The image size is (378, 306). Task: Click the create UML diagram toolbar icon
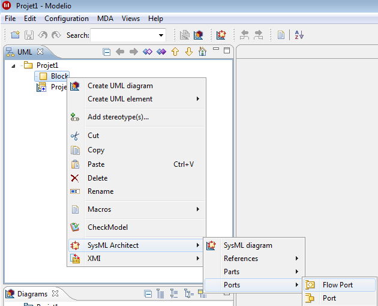(198, 35)
